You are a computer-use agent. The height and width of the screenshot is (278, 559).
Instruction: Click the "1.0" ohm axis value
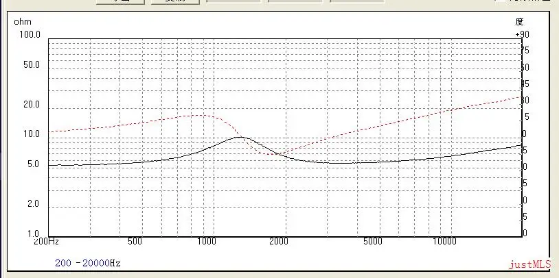pyautogui.click(x=34, y=234)
